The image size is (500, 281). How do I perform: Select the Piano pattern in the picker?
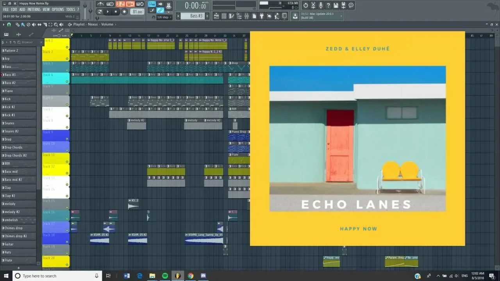(x=18, y=91)
